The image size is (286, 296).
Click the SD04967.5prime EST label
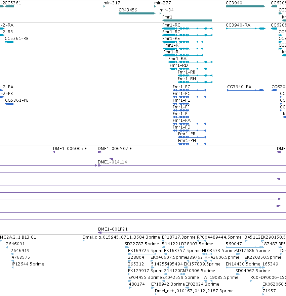tap(252, 271)
